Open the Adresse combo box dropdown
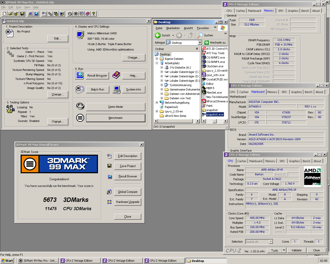 pos(200,43)
